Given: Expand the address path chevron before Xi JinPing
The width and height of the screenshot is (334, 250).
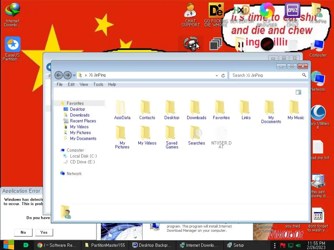Looking at the screenshot, I should [86, 75].
